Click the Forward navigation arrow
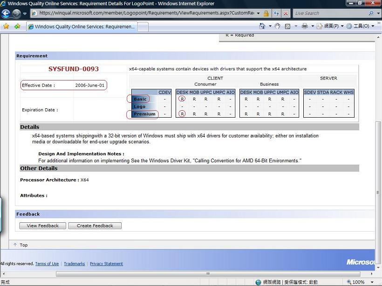Viewport: 382px width, 286px height. [16, 13]
